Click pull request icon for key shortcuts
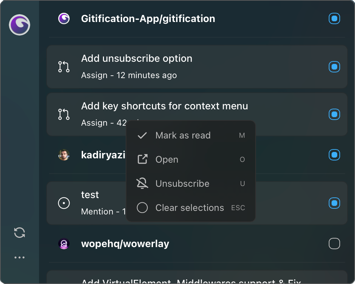 pyautogui.click(x=64, y=114)
